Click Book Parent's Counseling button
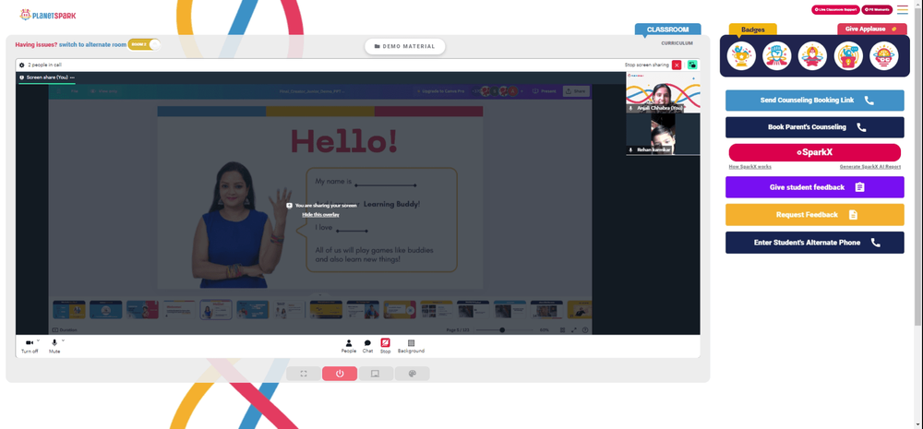 point(815,127)
